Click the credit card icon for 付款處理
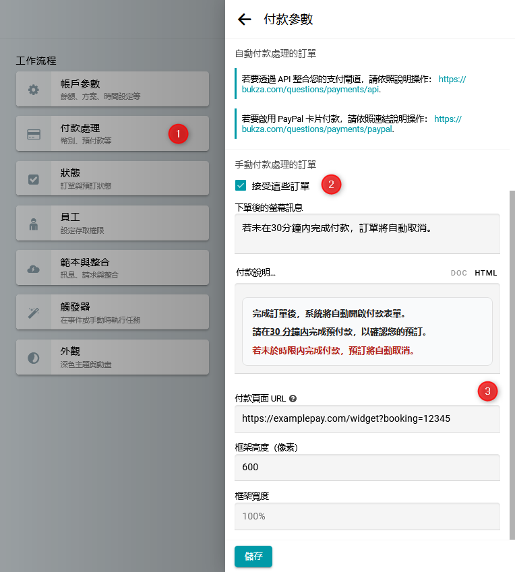Image resolution: width=515 pixels, height=572 pixels. 34,134
